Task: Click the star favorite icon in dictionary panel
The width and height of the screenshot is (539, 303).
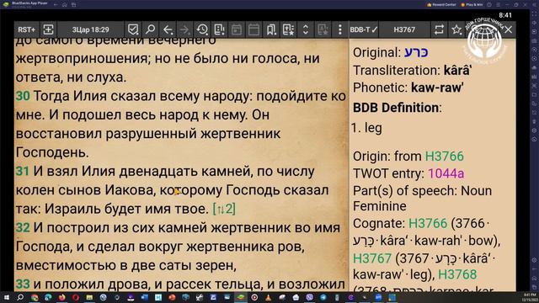Action: 456,29
